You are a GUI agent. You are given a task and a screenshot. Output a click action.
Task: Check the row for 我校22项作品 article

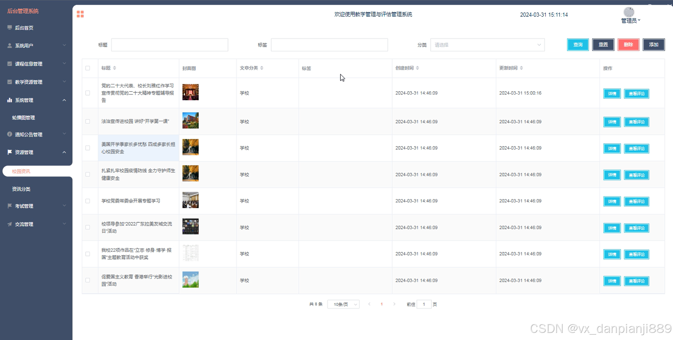[x=88, y=254]
